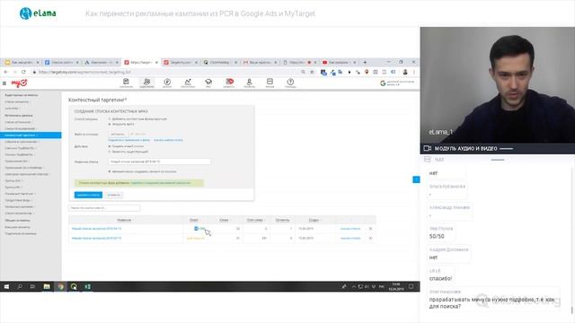
Task: Click the choose file button
Action: pos(118,134)
